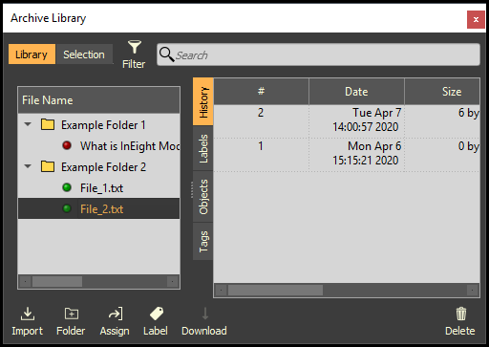Click the red status dot beside What is InEight
Viewport: 489px width, 347px height.
tap(67, 145)
